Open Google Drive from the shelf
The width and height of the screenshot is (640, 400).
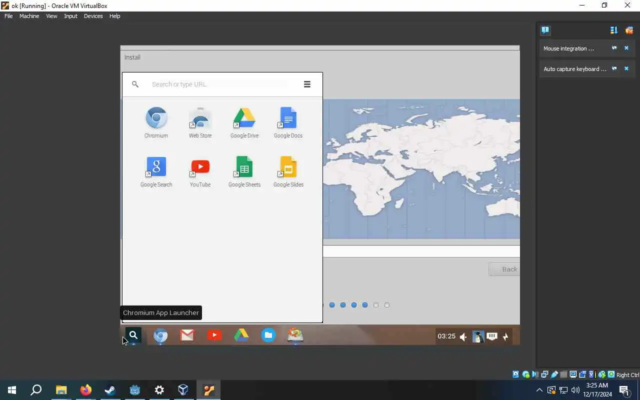click(241, 335)
